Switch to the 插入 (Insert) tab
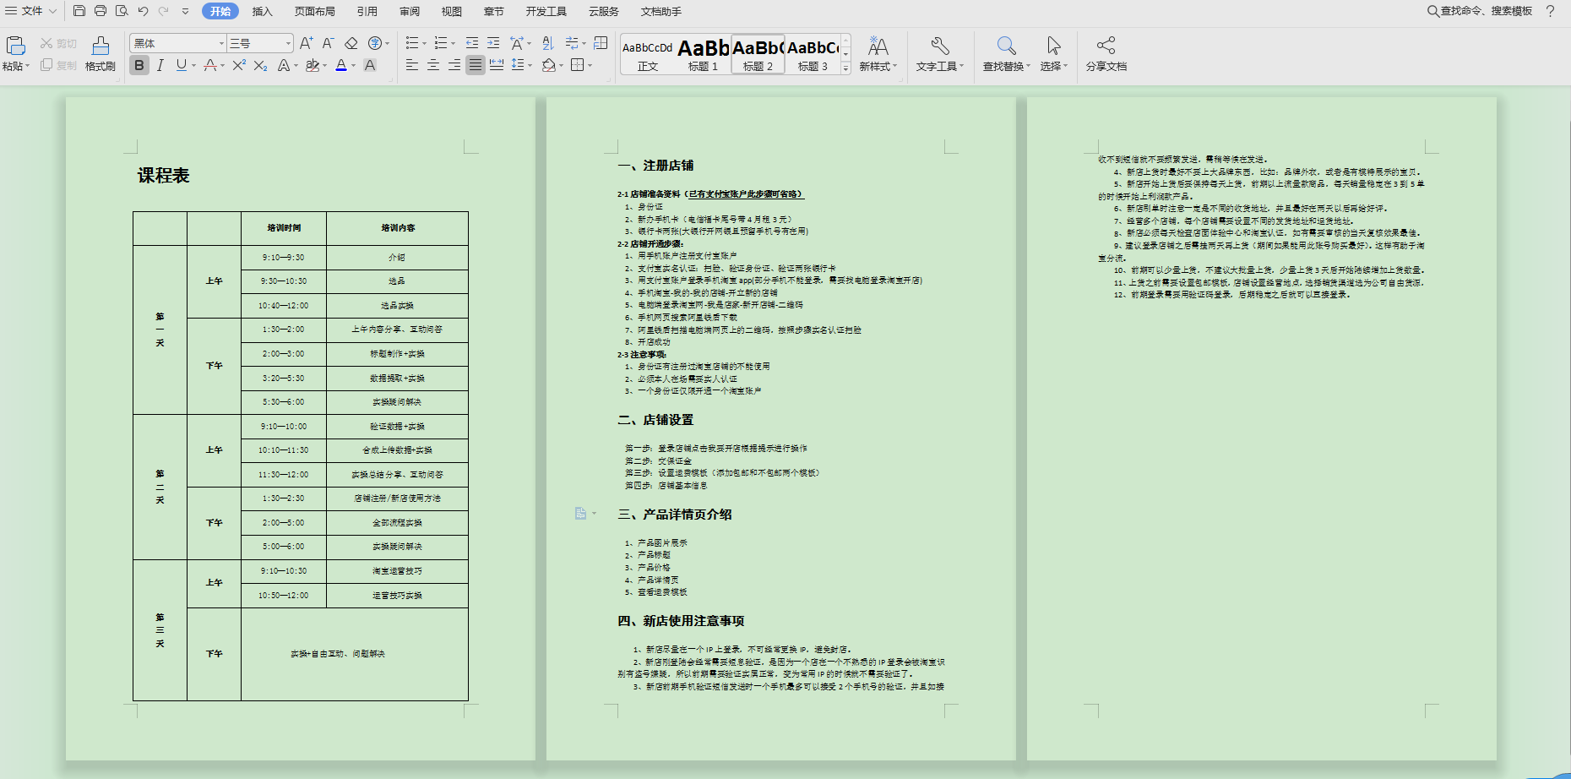 point(262,11)
